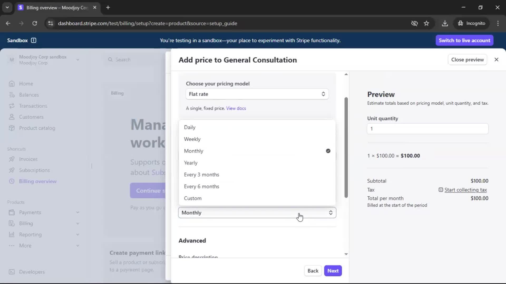Click the Home icon in sidebar
This screenshot has width=506, height=284.
pyautogui.click(x=12, y=84)
